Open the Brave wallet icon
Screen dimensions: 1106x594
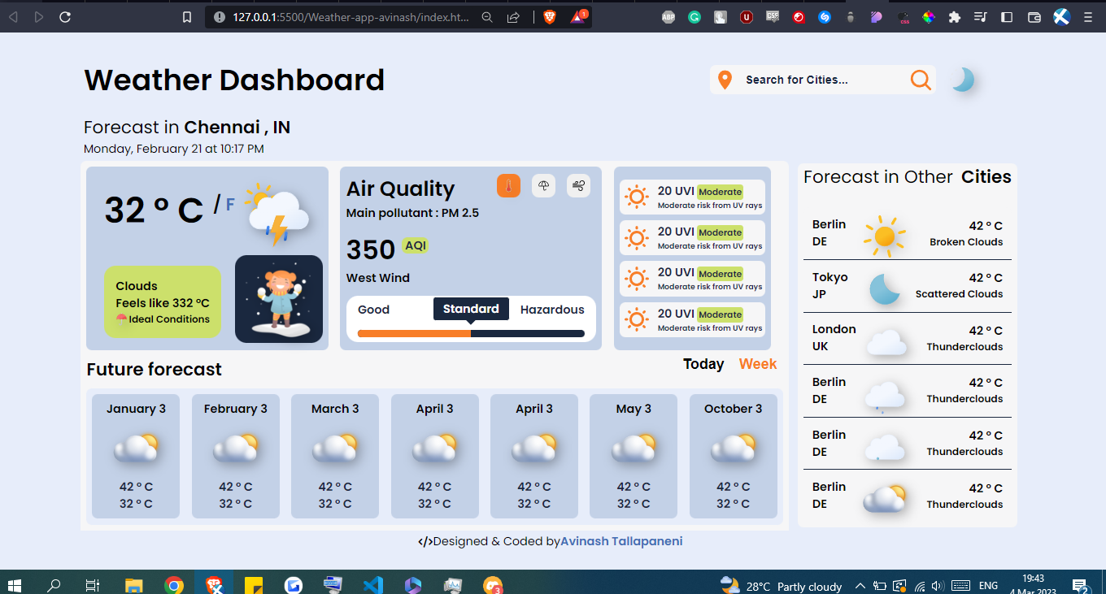pyautogui.click(x=1034, y=17)
